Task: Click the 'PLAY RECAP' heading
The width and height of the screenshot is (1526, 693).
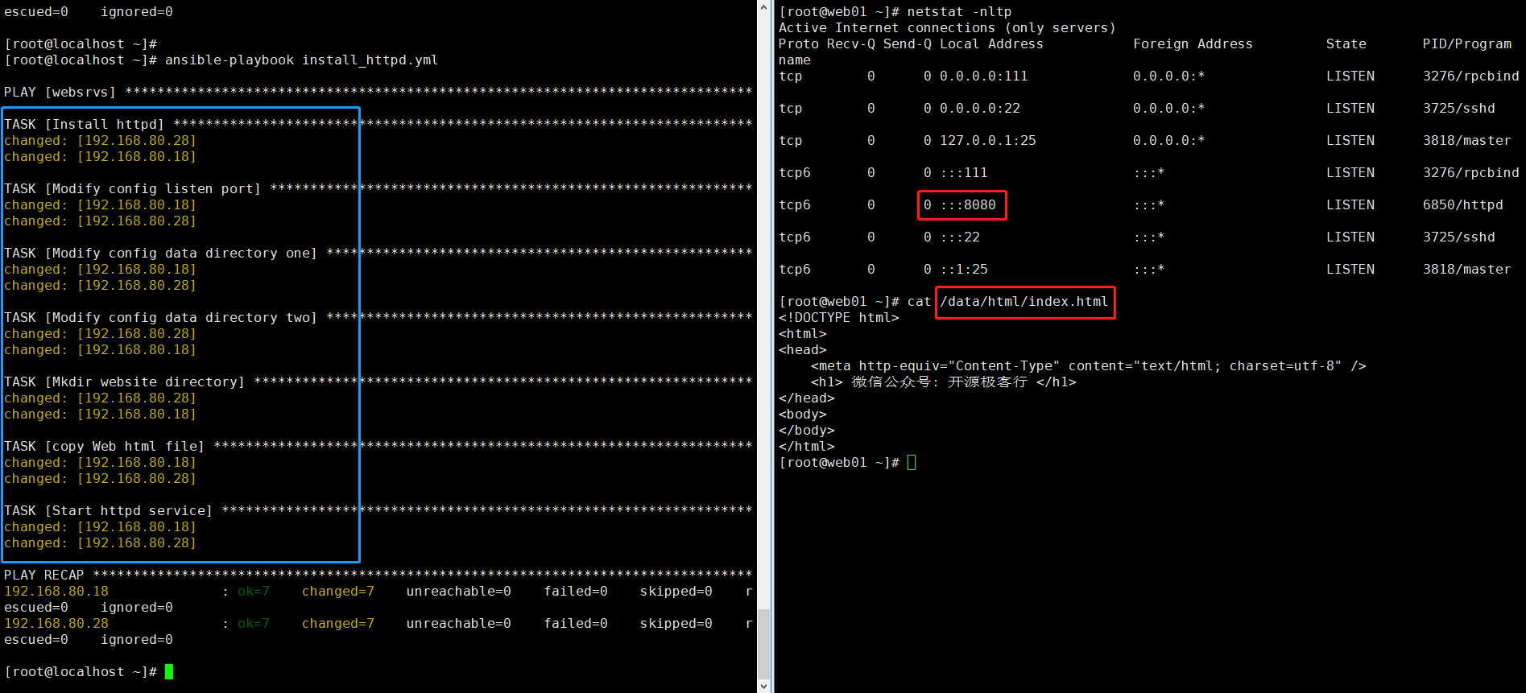Action: tap(44, 575)
